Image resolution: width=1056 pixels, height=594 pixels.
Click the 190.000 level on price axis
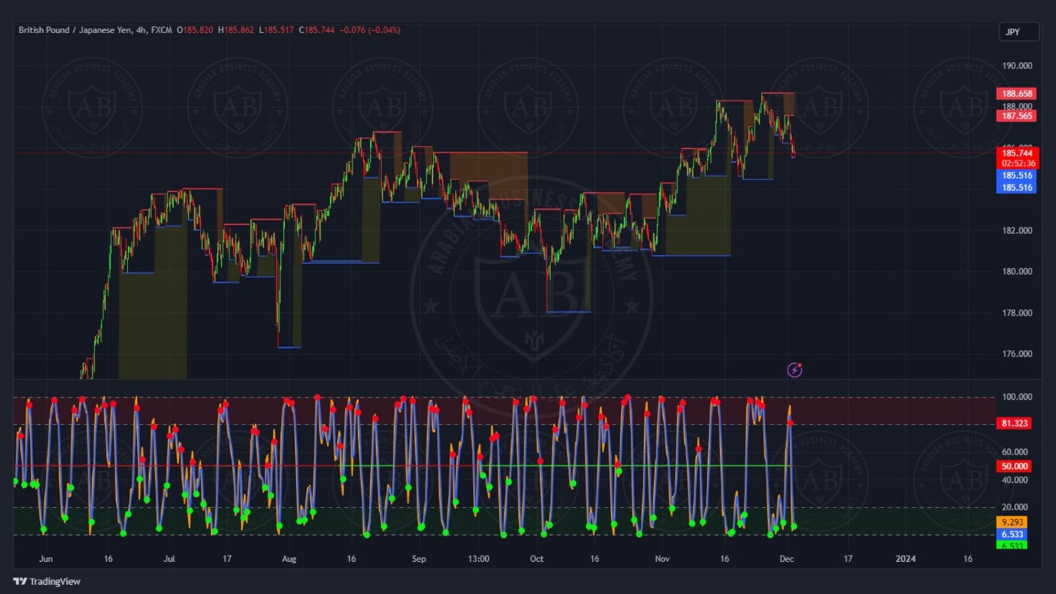(1017, 66)
